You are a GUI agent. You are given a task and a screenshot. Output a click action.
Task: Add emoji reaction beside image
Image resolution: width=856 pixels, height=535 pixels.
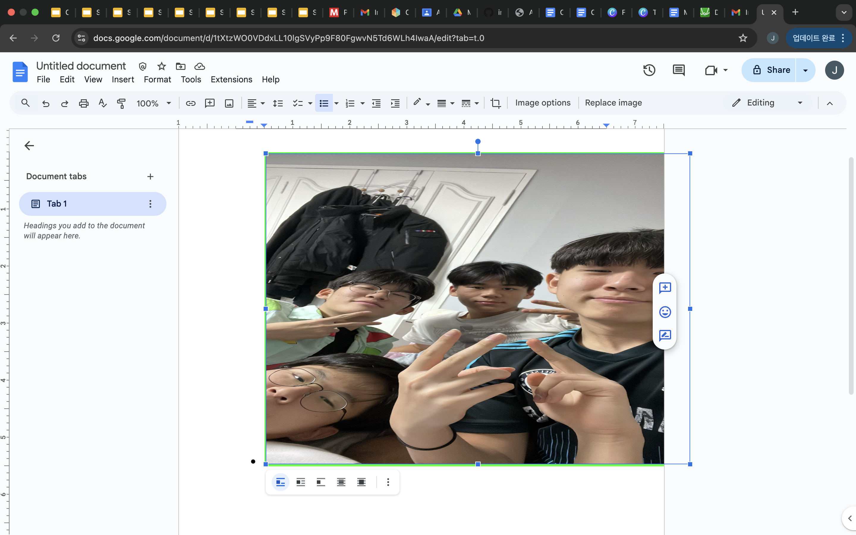click(x=665, y=312)
